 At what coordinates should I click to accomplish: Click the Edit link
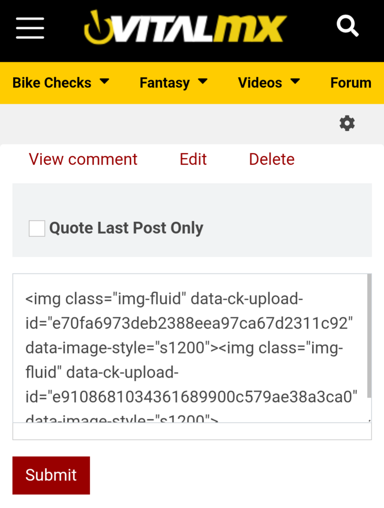[193, 159]
